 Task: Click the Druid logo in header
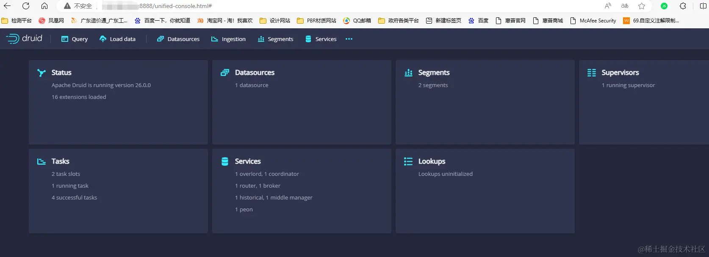click(24, 38)
